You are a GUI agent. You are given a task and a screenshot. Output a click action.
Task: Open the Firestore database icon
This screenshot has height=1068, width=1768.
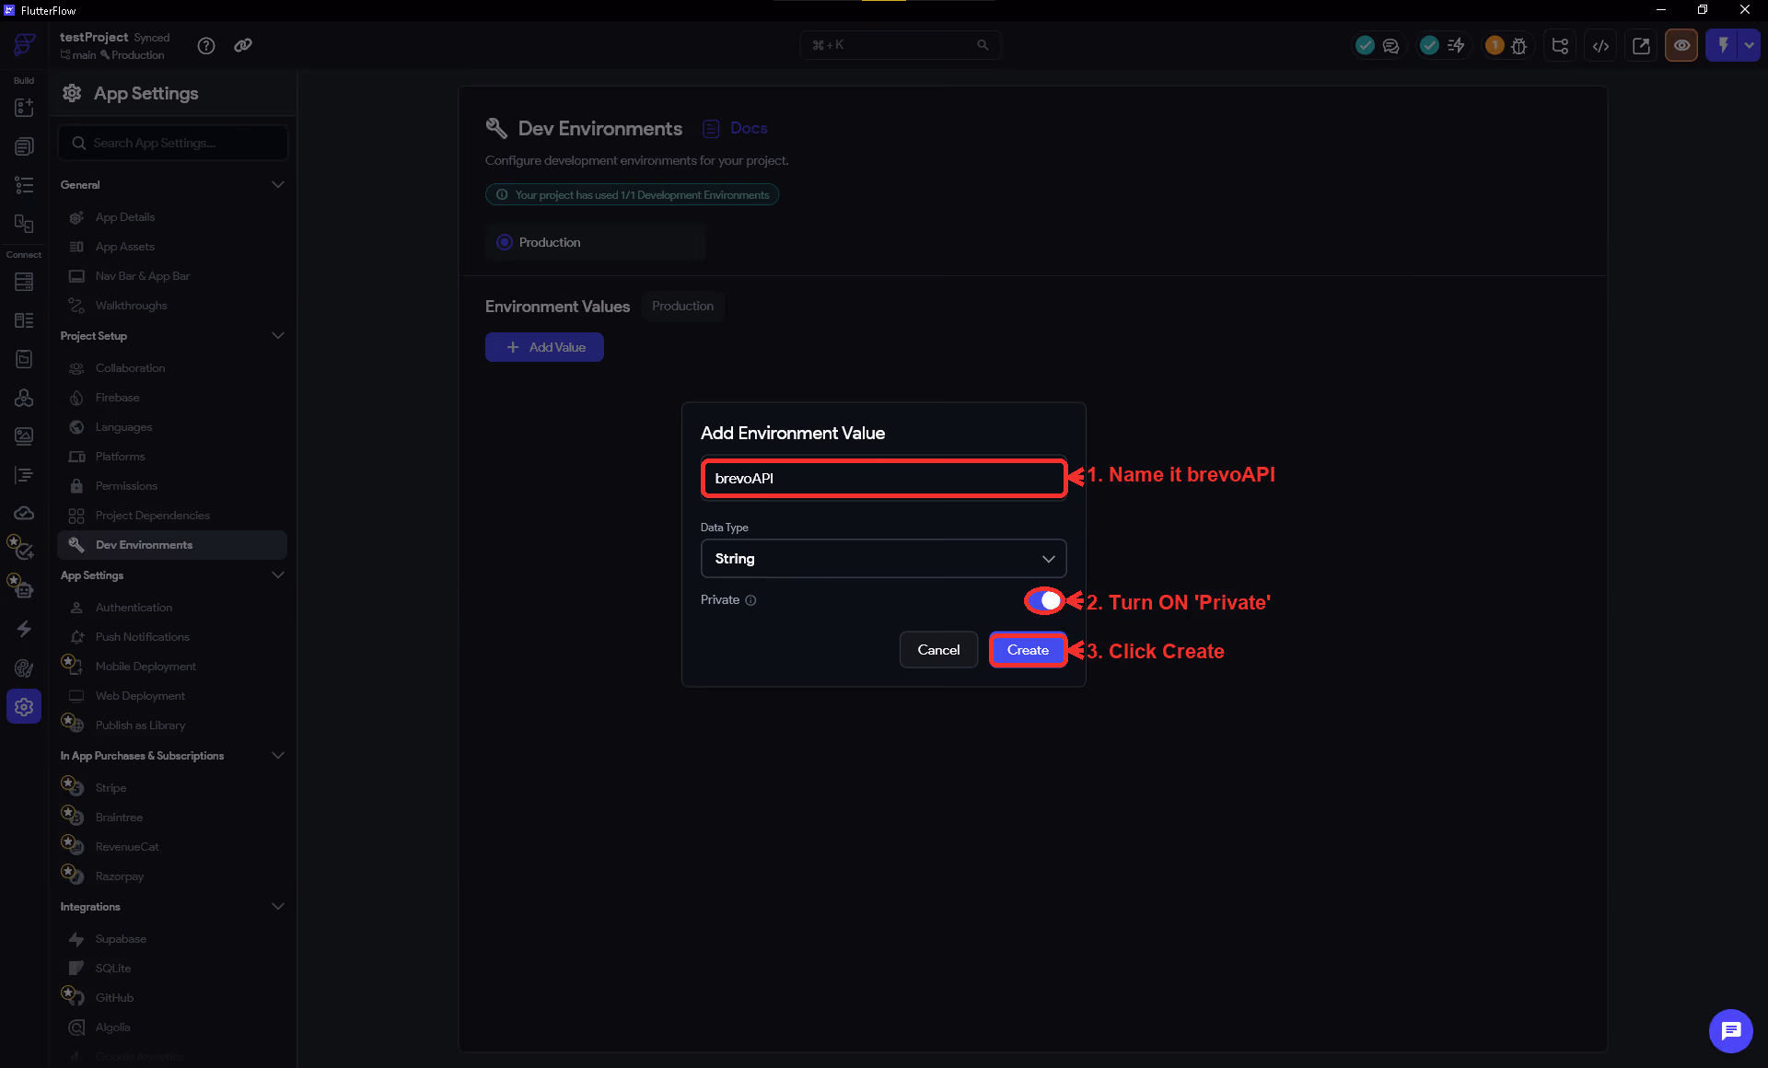(x=24, y=282)
